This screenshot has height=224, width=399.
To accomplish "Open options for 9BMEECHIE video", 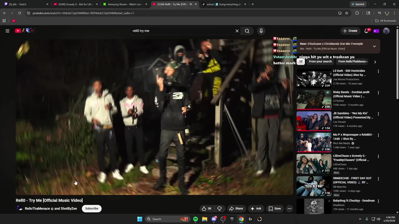I will [x=378, y=179].
